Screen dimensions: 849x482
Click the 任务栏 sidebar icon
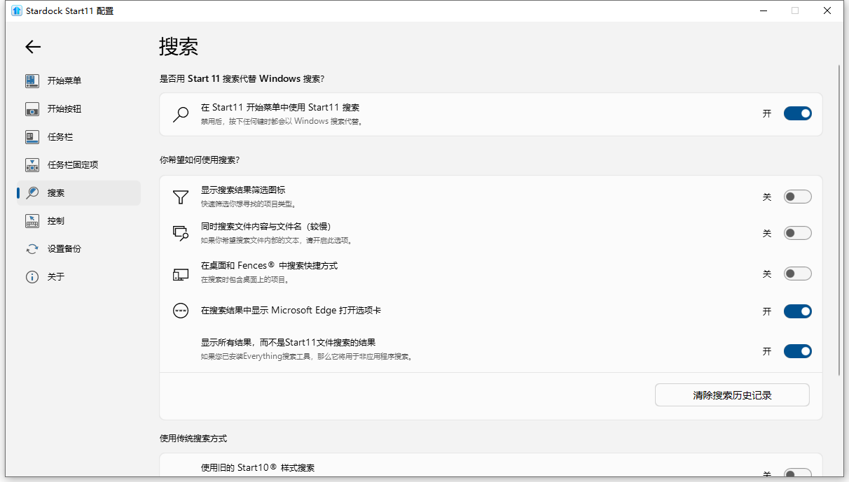tap(32, 136)
